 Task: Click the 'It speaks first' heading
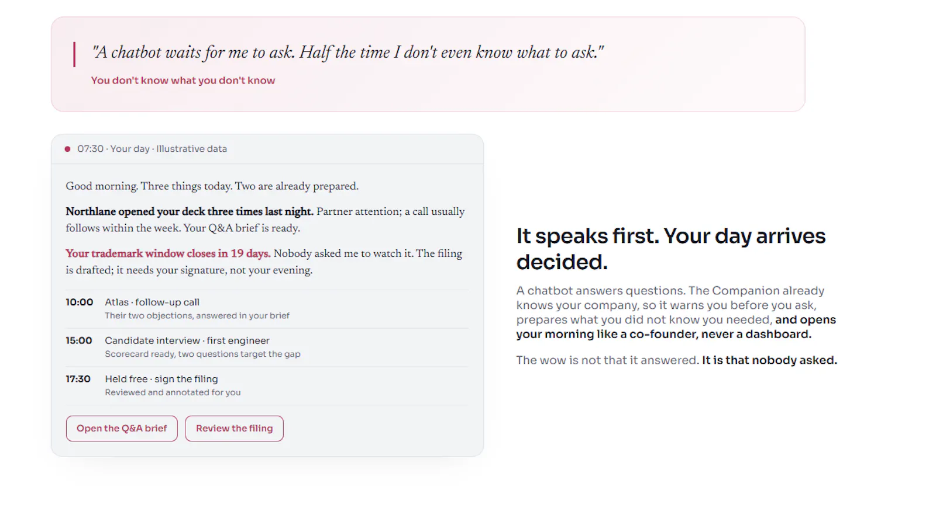click(x=671, y=249)
